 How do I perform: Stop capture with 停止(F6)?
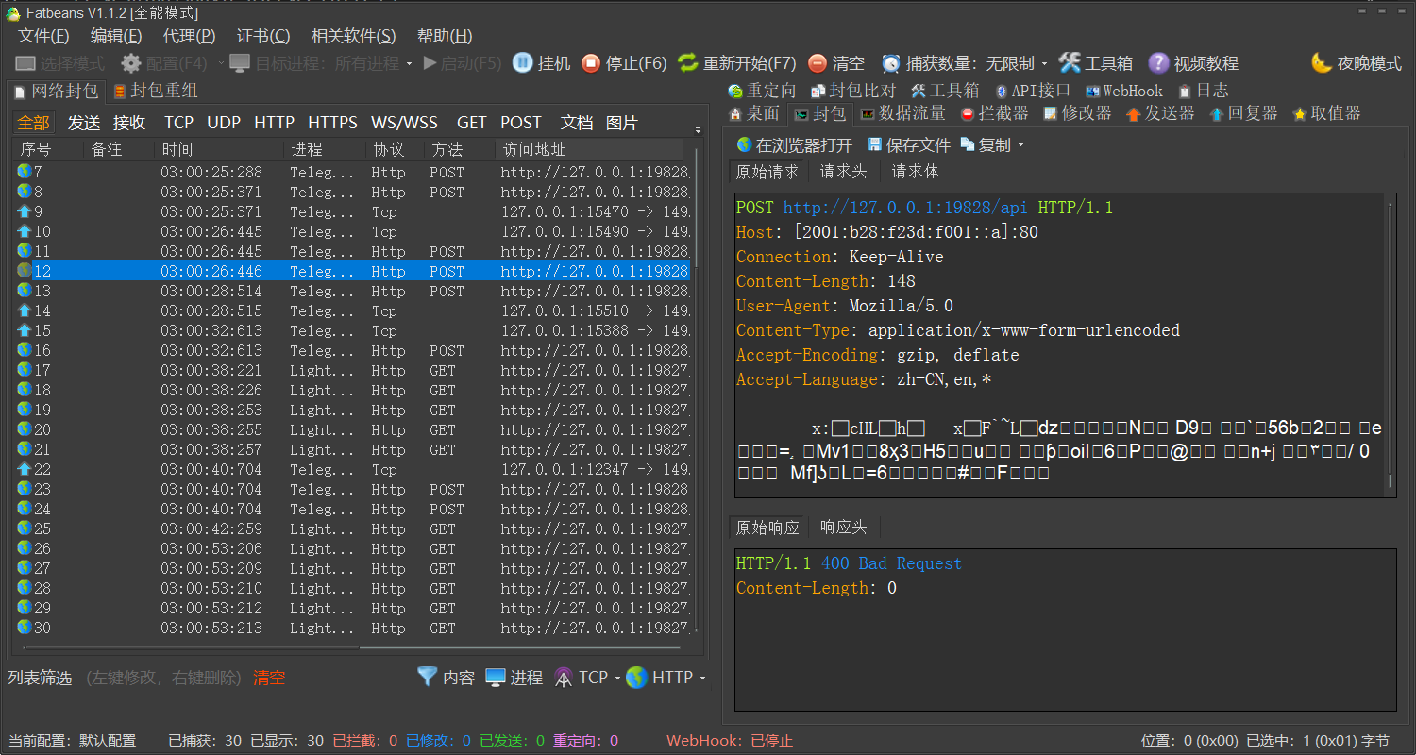tap(624, 63)
